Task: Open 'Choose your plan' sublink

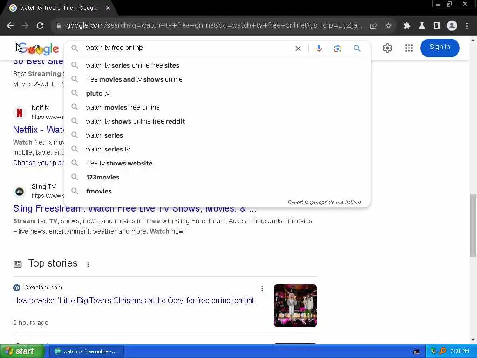Action: pyautogui.click(x=38, y=163)
